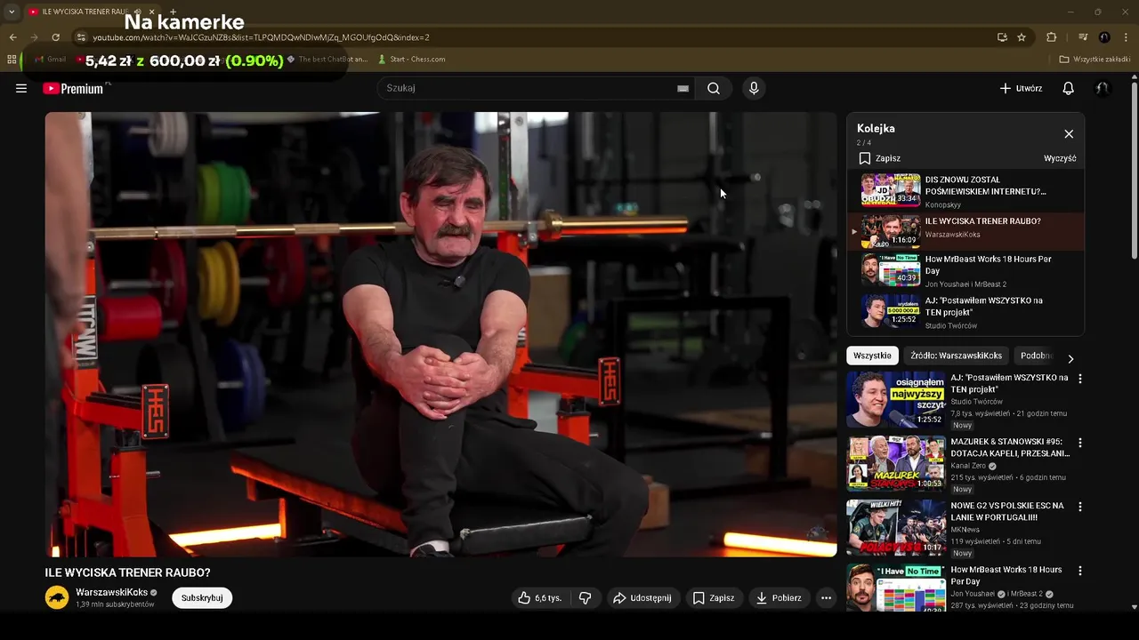Open the Gmail bookmark

pyautogui.click(x=51, y=60)
